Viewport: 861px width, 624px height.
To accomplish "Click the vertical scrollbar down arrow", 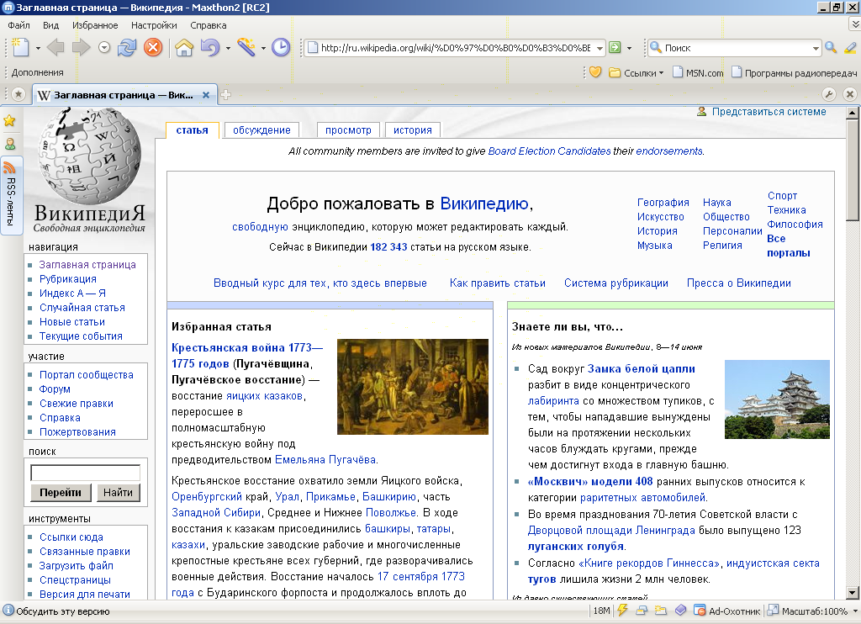I will pyautogui.click(x=853, y=593).
